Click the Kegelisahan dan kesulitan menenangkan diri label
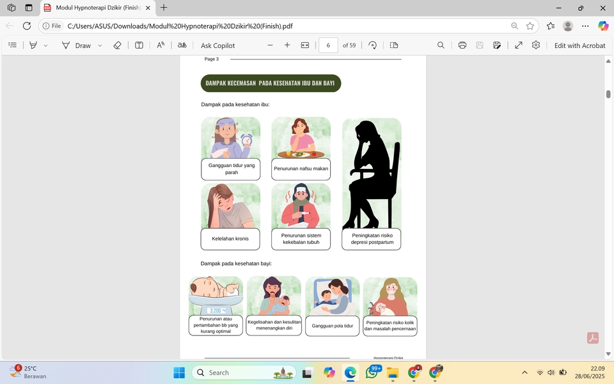 coord(274,325)
